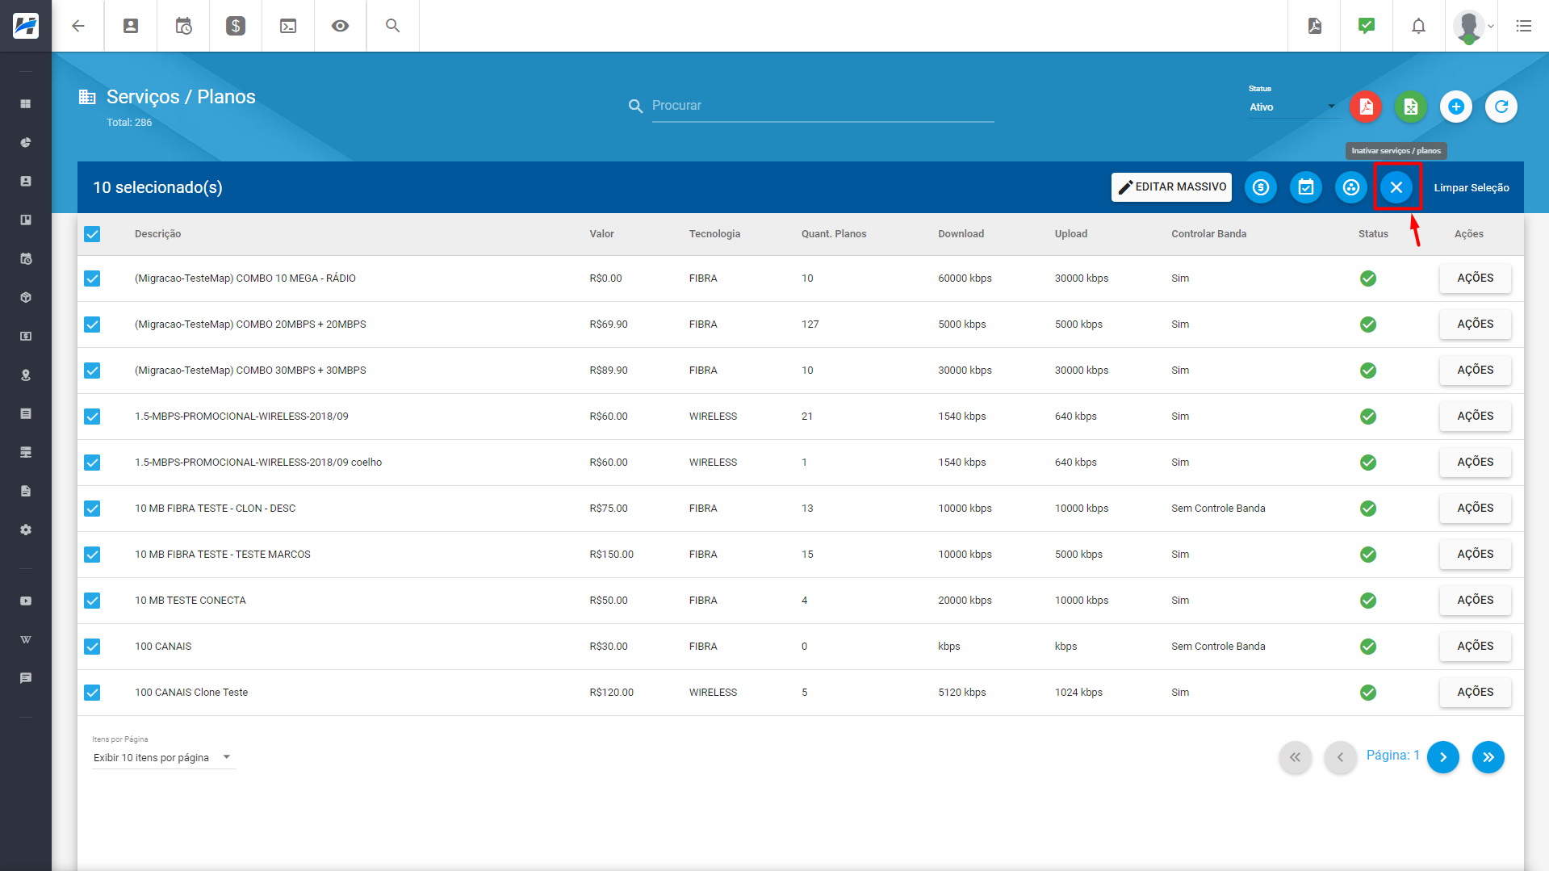The width and height of the screenshot is (1549, 871).
Task: Click EDITAR MASSIVO button
Action: 1171,187
